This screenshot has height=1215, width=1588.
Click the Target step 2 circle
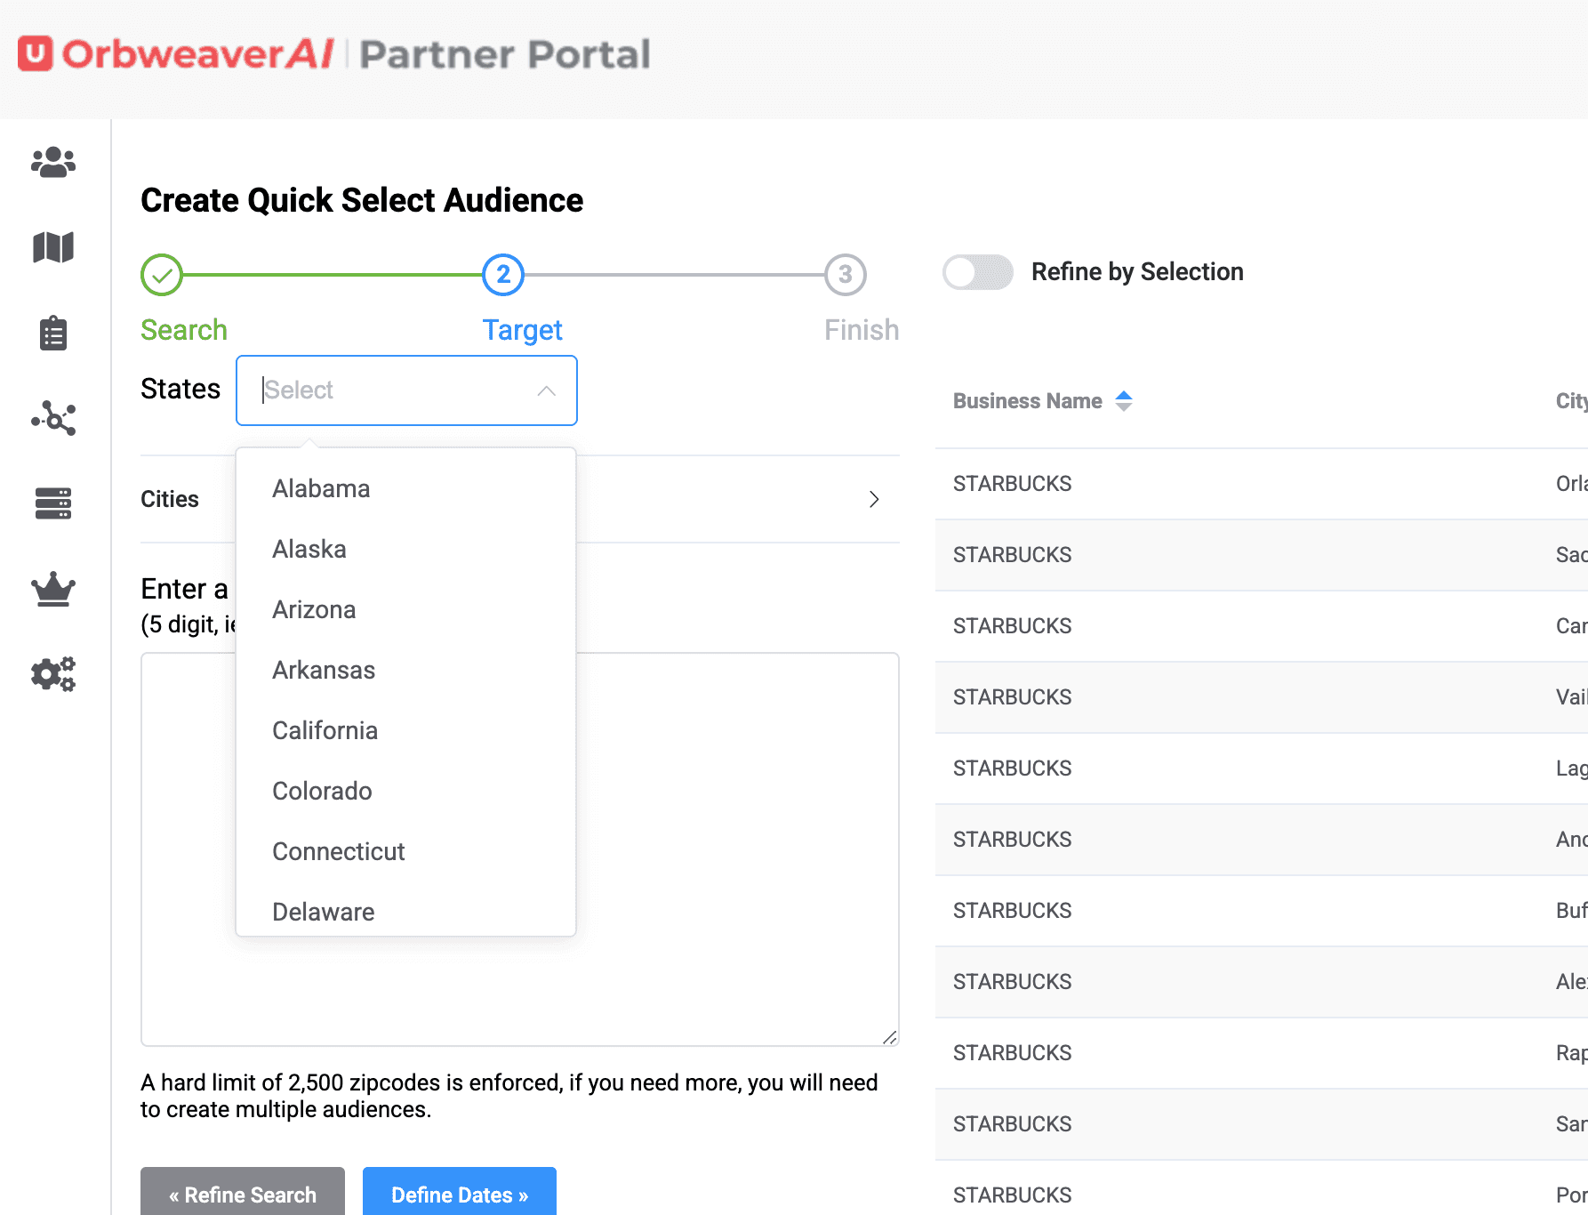click(503, 275)
